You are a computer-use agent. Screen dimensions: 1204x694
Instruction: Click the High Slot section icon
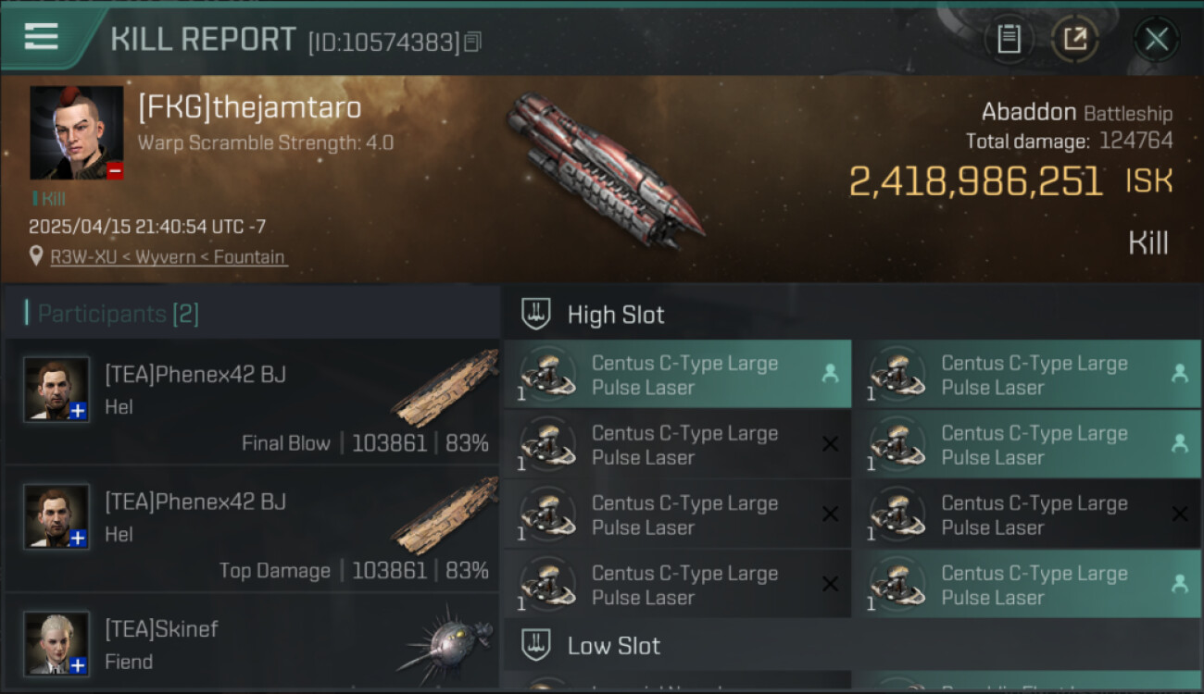(536, 315)
